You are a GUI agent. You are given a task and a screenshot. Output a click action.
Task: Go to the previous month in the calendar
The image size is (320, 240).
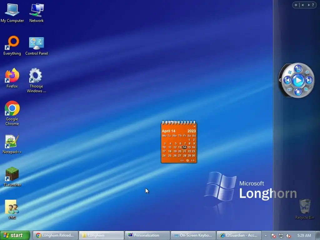point(182,160)
